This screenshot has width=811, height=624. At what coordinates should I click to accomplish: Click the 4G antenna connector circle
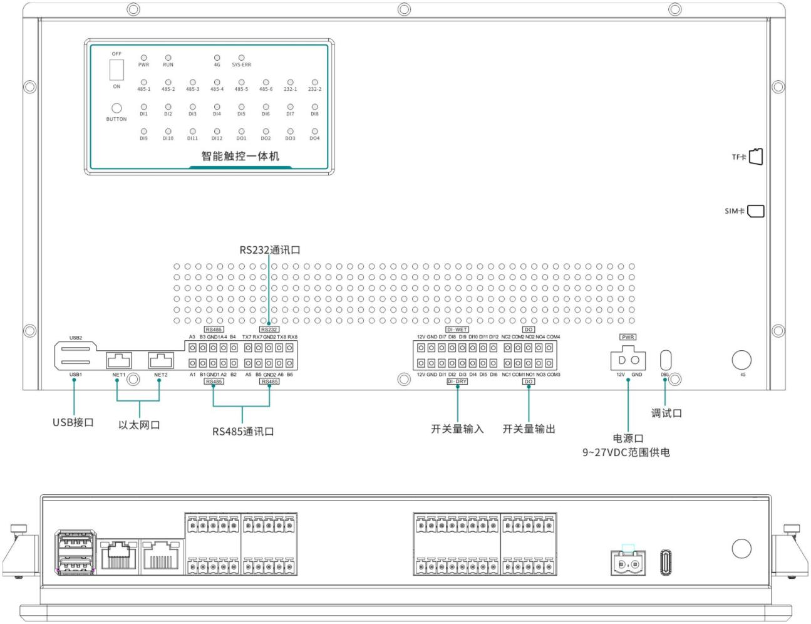[741, 360]
